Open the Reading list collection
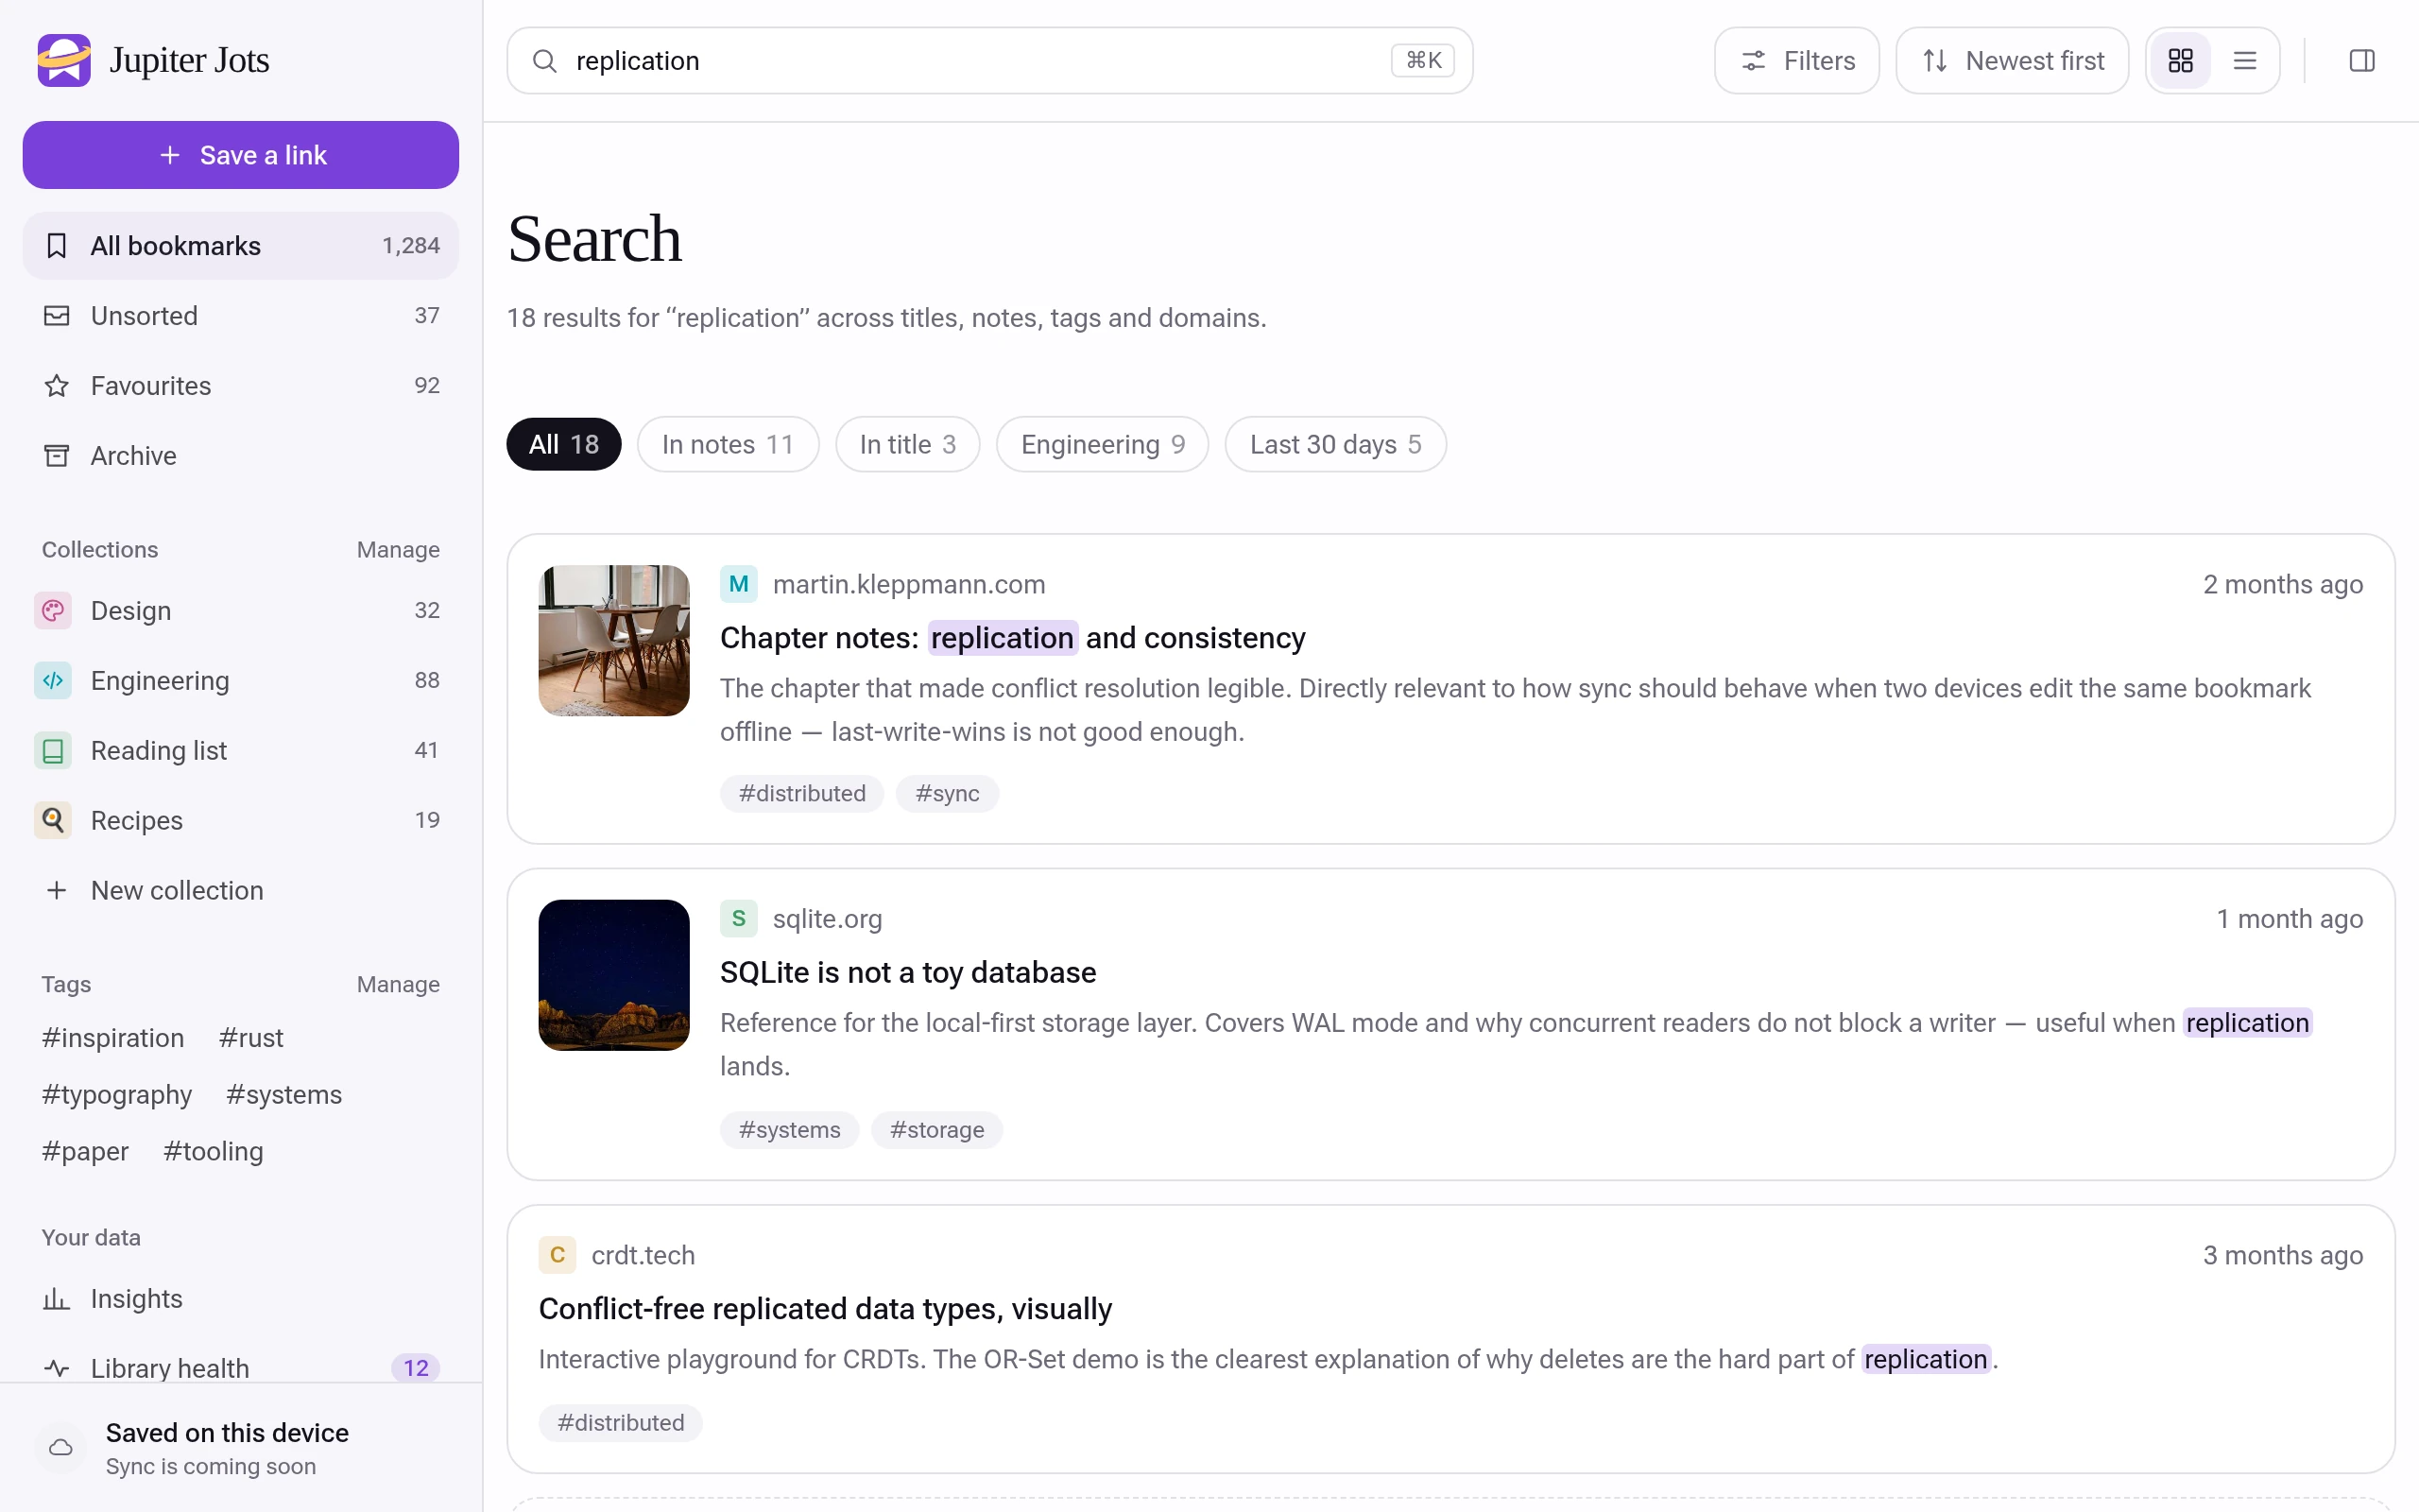 (241, 750)
